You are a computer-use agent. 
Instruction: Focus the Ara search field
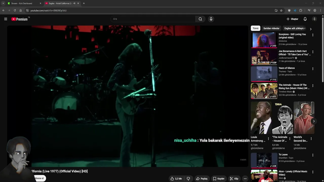pyautogui.click(x=153, y=19)
